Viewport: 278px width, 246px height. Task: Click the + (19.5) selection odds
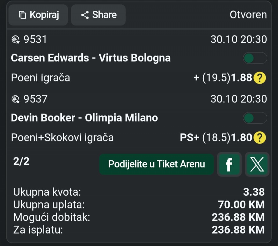[x=222, y=78]
